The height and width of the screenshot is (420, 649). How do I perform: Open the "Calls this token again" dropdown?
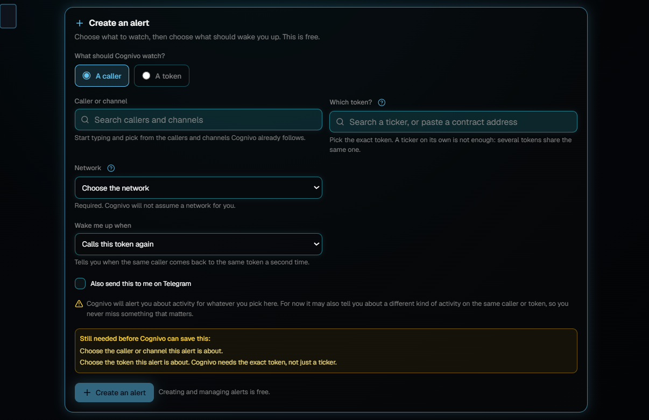199,244
